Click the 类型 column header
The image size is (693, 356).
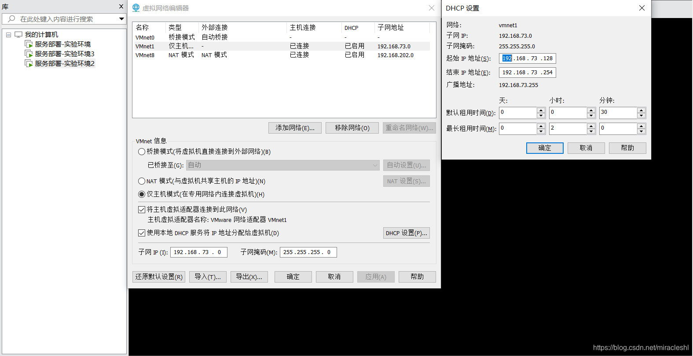[182, 28]
